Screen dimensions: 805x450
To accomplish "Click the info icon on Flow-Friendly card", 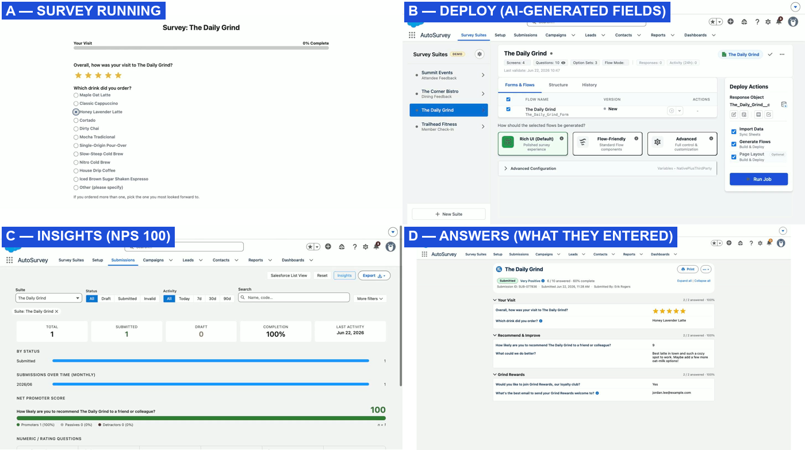I will pos(636,138).
